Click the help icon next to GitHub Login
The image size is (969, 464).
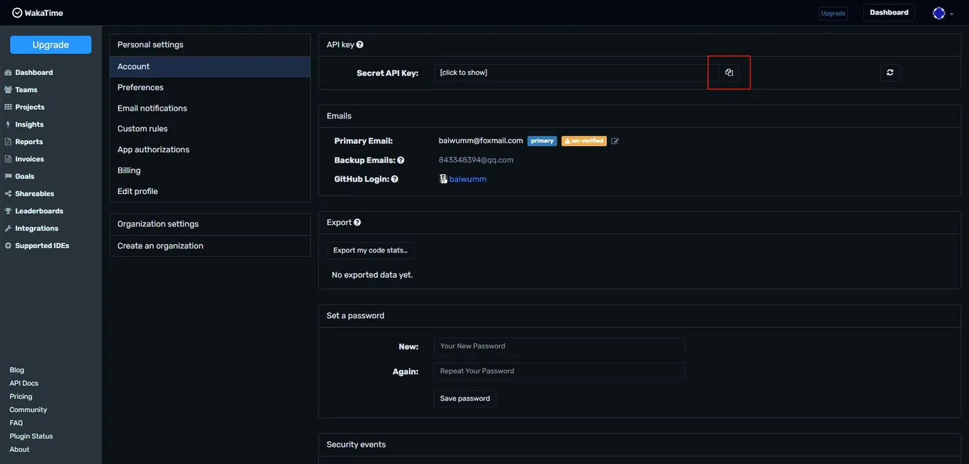(x=395, y=179)
